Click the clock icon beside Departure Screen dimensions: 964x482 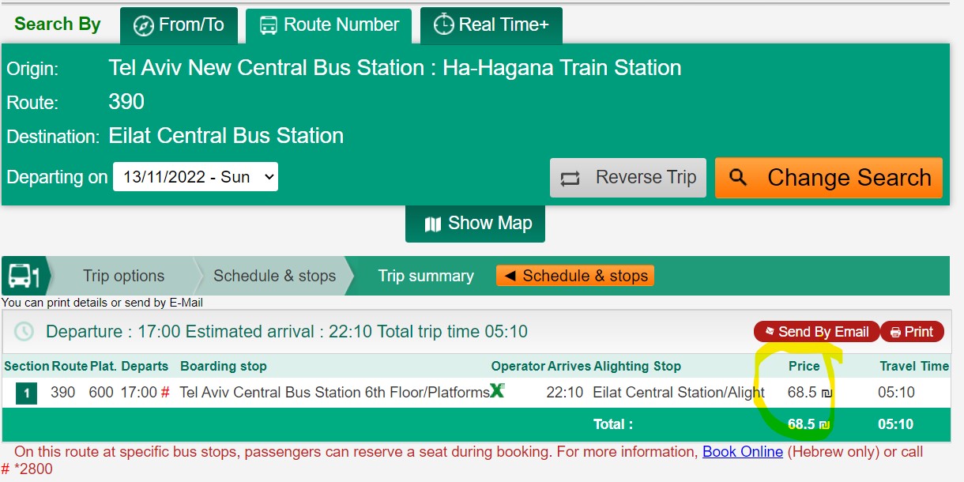coord(24,332)
